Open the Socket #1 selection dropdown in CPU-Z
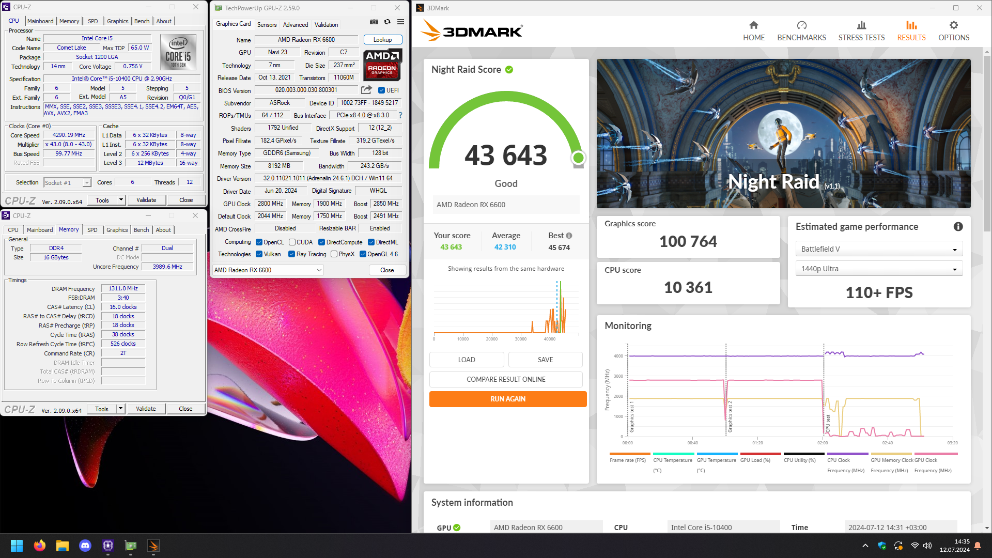The image size is (992, 558). pyautogui.click(x=67, y=182)
